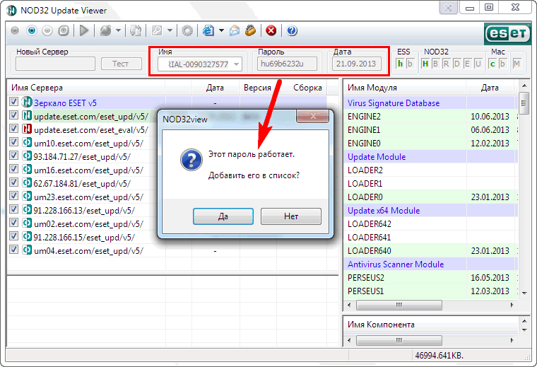Image resolution: width=537 pixels, height=367 pixels.
Task: Toggle the ESS 'h' indicator box
Action: tap(400, 64)
